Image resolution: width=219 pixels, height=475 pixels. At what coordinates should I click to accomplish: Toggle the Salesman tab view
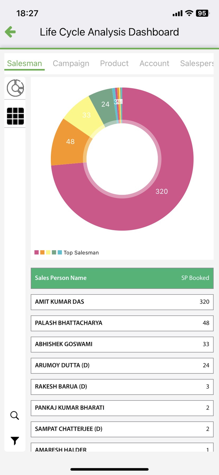pyautogui.click(x=24, y=63)
